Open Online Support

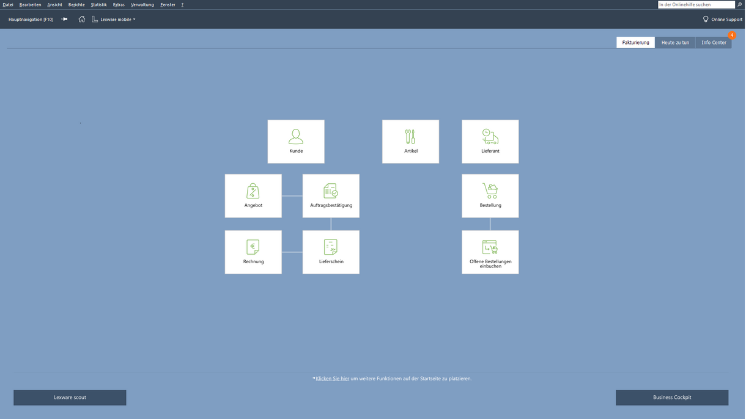click(x=723, y=19)
